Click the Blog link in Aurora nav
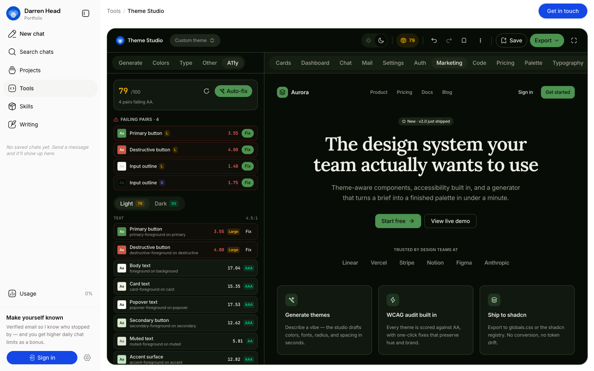 [x=447, y=92]
